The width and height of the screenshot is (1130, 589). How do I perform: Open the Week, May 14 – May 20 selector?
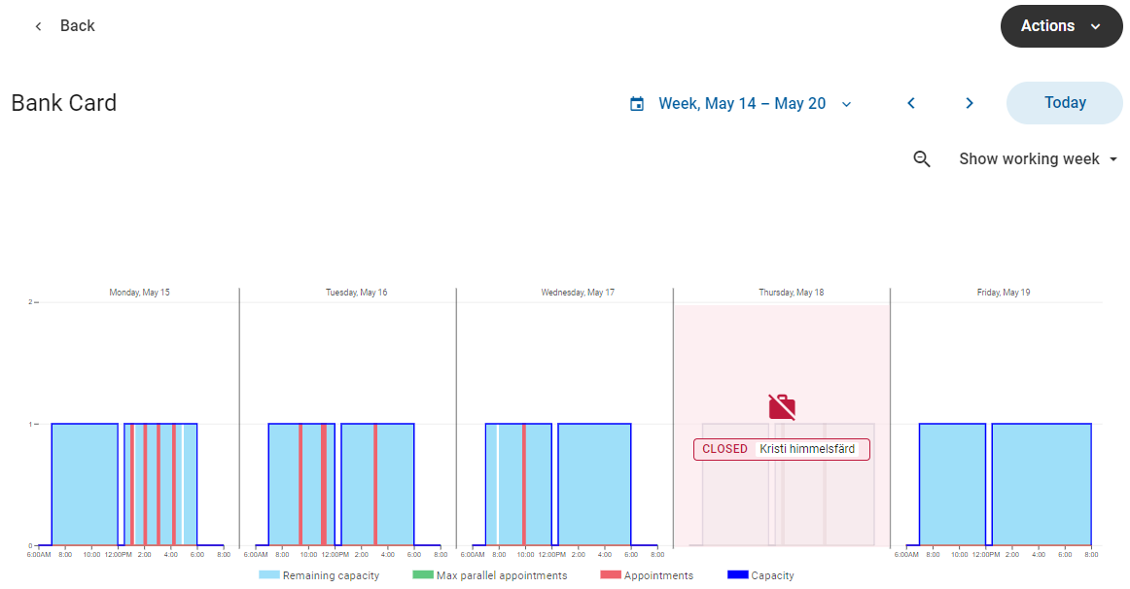[x=742, y=104]
